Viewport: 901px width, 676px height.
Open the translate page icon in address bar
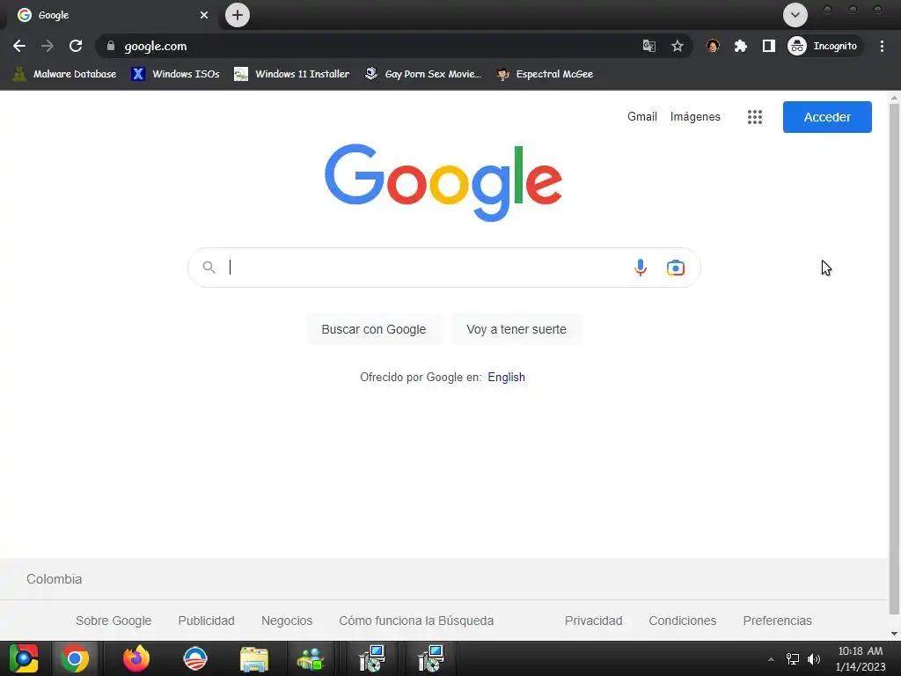(649, 46)
